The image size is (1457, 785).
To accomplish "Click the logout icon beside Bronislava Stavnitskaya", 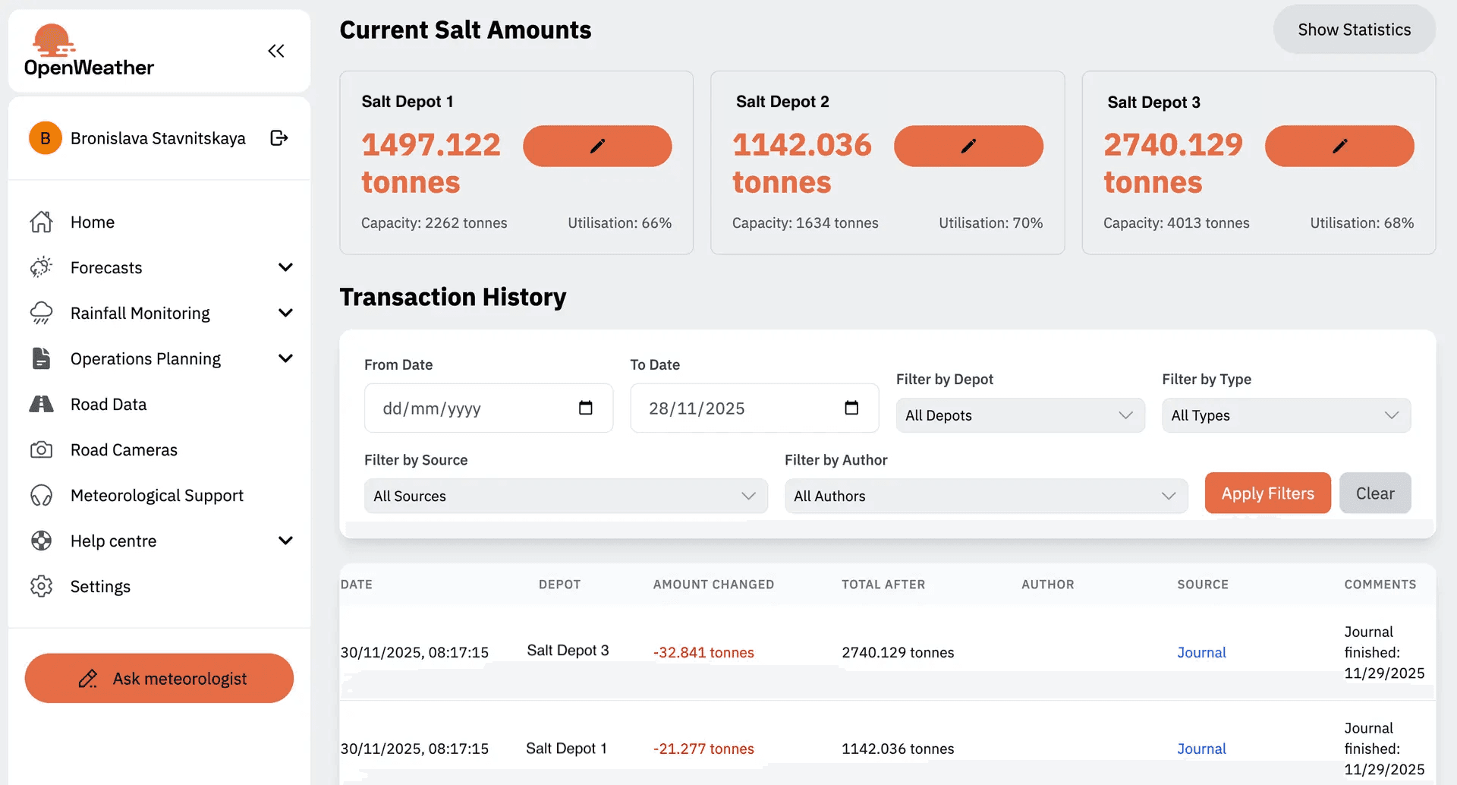I will pyautogui.click(x=278, y=138).
